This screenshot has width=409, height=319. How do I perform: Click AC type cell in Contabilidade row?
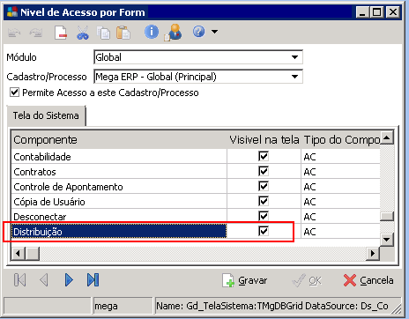tap(341, 157)
